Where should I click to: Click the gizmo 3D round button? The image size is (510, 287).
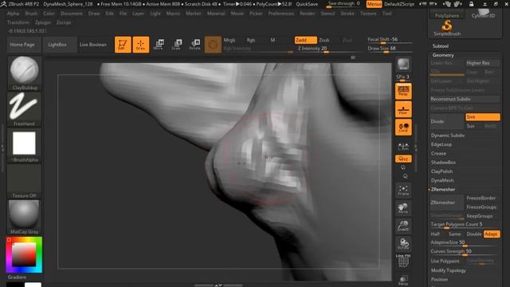(x=213, y=45)
